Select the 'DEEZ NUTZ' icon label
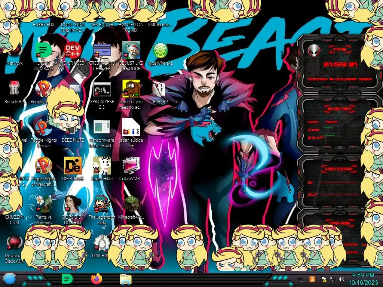This screenshot has width=383, height=287. coord(73,140)
